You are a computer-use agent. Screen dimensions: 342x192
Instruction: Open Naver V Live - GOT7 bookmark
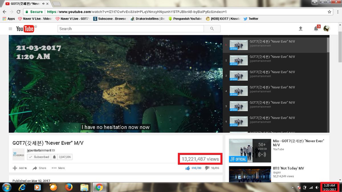point(72,19)
